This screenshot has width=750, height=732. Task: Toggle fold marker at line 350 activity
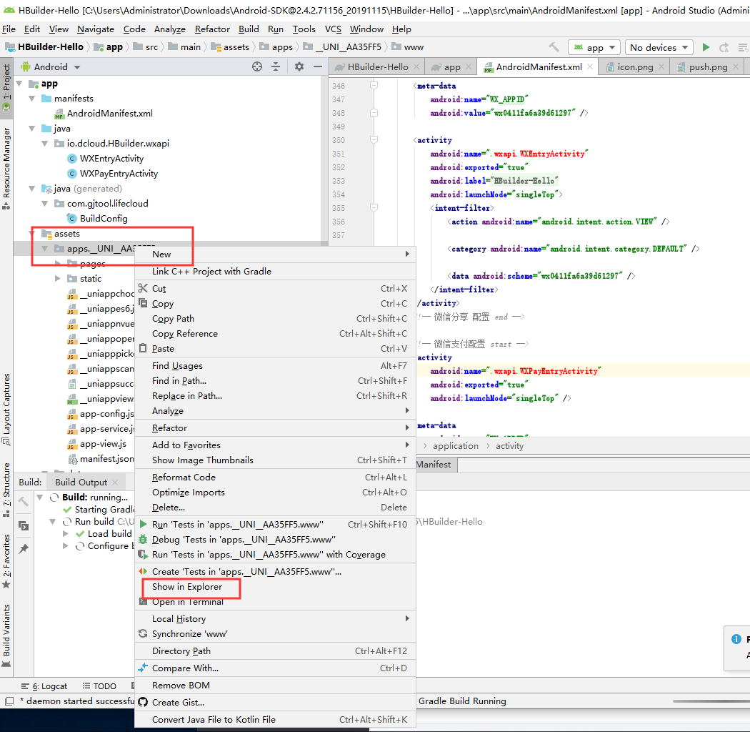coord(374,139)
